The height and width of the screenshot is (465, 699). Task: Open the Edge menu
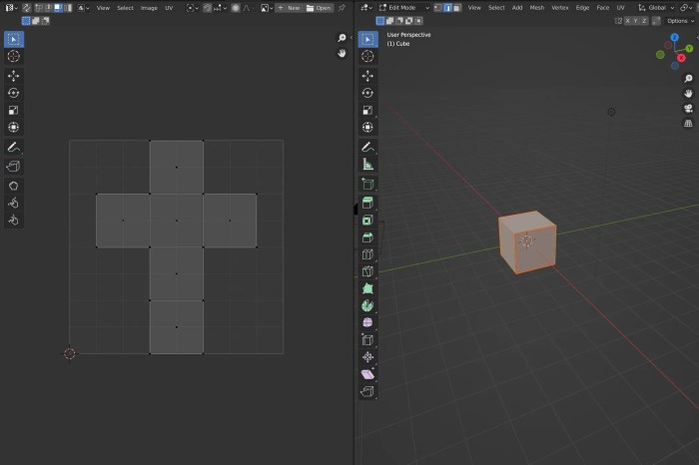[x=582, y=8]
